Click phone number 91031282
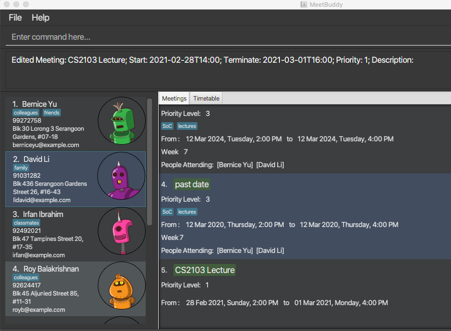This screenshot has height=331, width=451. (x=27, y=175)
